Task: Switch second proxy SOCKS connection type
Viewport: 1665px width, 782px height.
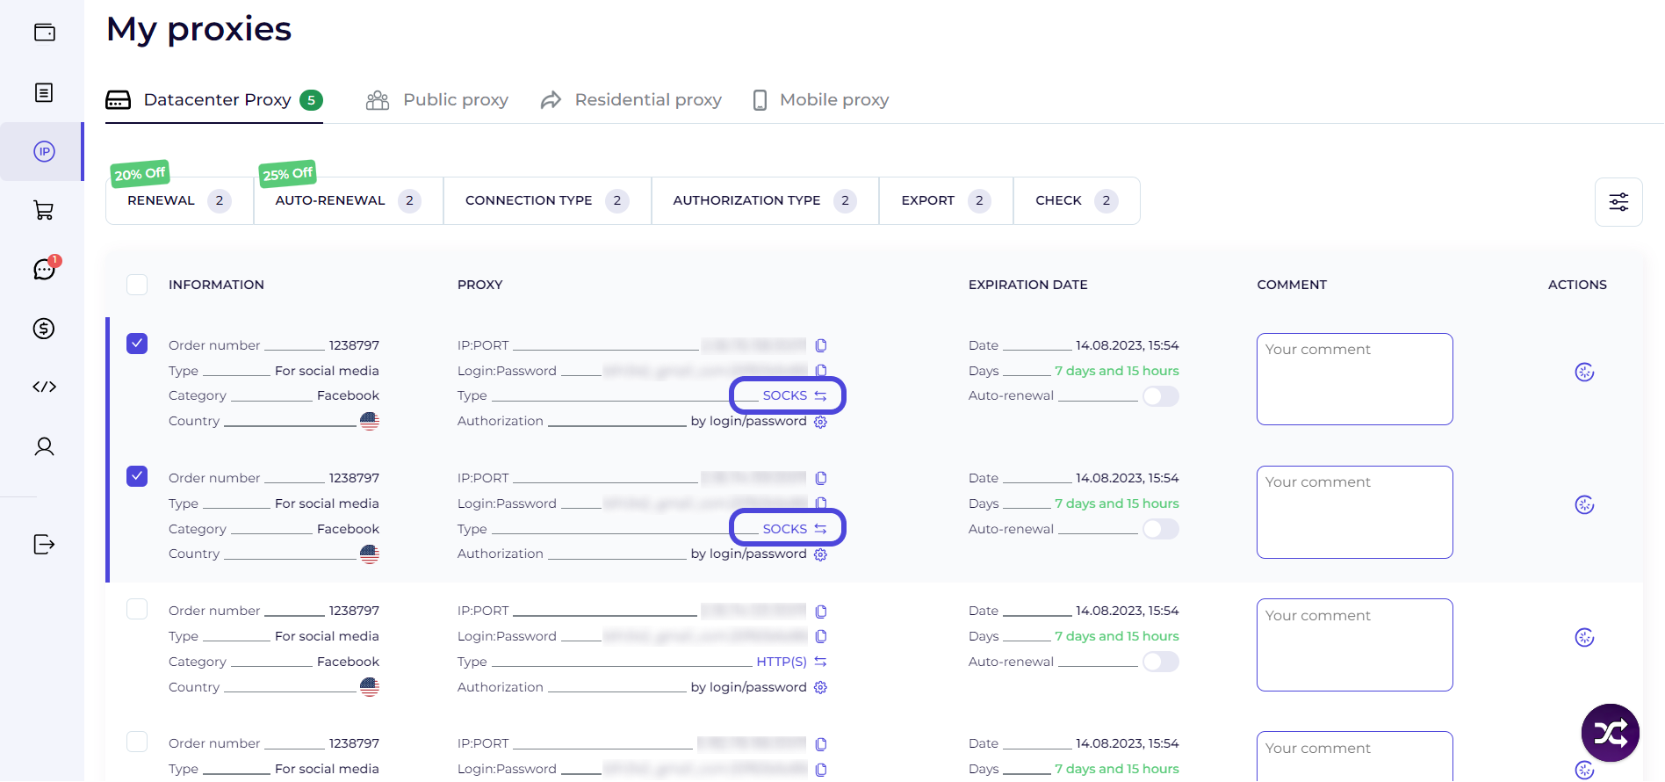Action: point(794,529)
